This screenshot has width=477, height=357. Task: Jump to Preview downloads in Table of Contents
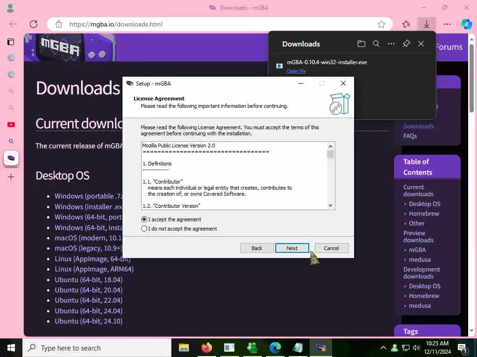418,237
